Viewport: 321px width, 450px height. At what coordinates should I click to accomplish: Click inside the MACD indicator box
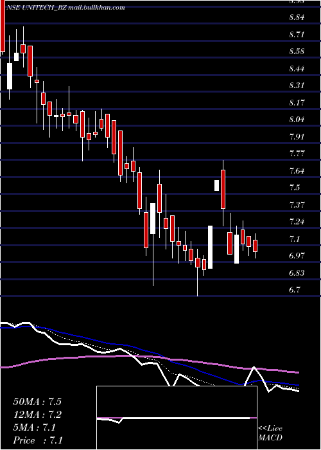(177, 418)
